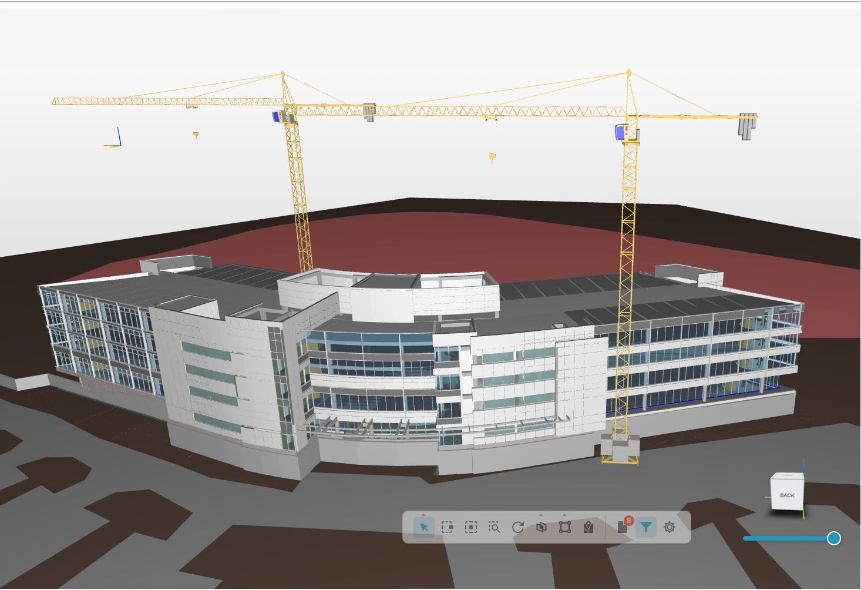861x590 pixels.
Task: Open the caret above the selection arrow tool
Action: (422, 515)
